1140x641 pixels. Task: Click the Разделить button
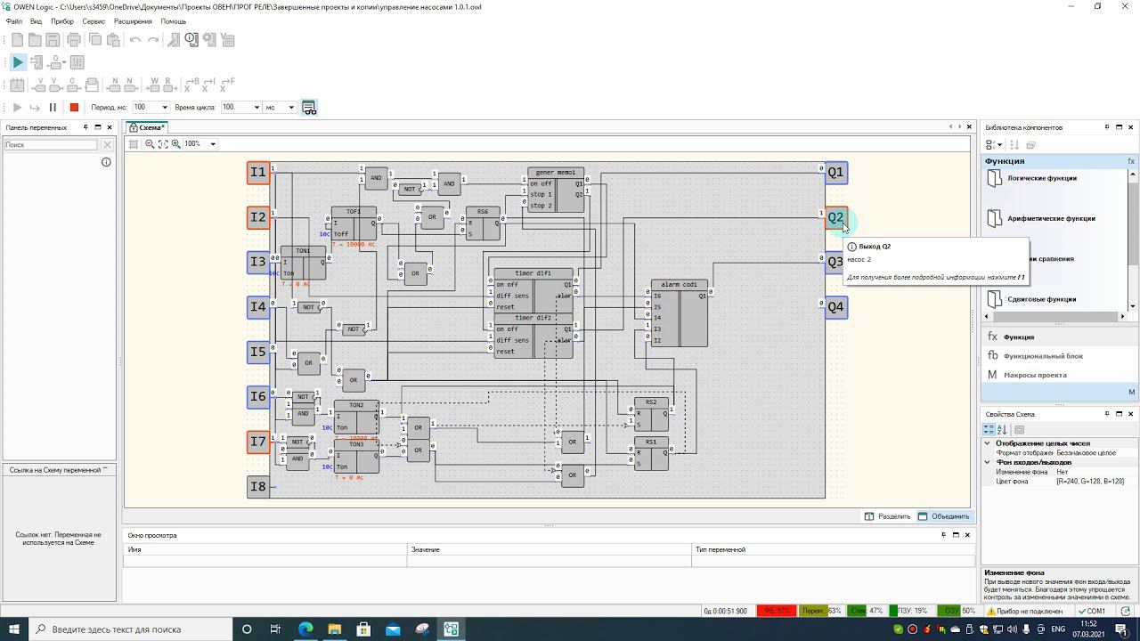(888, 516)
